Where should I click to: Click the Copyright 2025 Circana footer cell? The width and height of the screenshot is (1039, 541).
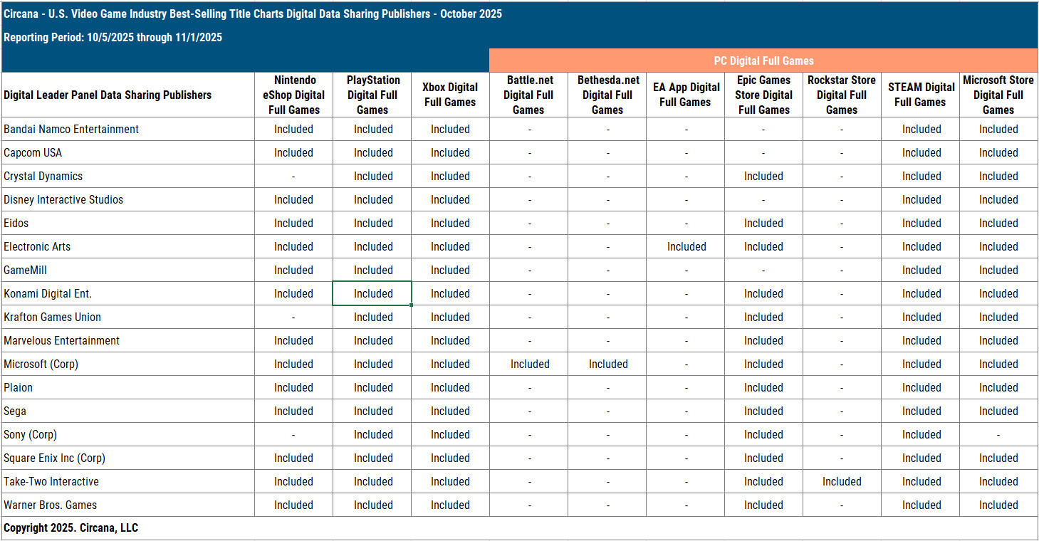click(x=71, y=528)
